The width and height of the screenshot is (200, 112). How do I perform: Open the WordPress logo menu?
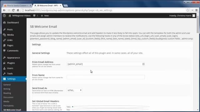[x=4, y=16]
